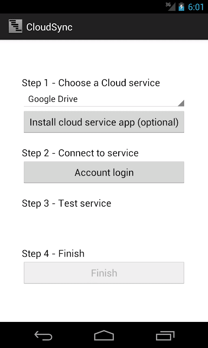Viewport: 208px width, 348px height.
Task: Open the recent apps overview button
Action: click(165, 335)
